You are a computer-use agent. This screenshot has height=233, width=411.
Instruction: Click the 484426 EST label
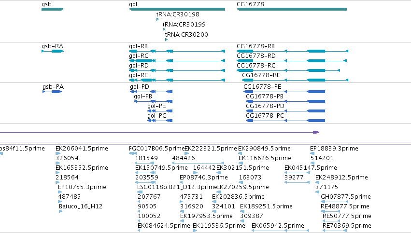[184, 158]
